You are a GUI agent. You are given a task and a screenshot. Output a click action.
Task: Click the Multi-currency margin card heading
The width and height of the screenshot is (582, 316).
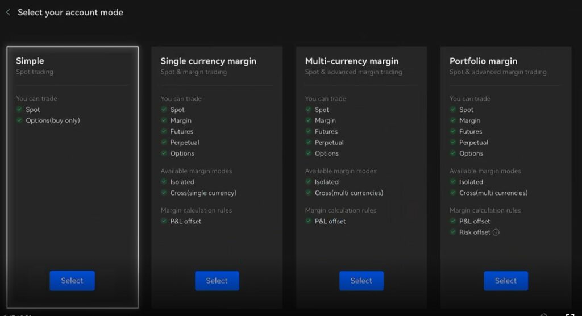click(351, 61)
